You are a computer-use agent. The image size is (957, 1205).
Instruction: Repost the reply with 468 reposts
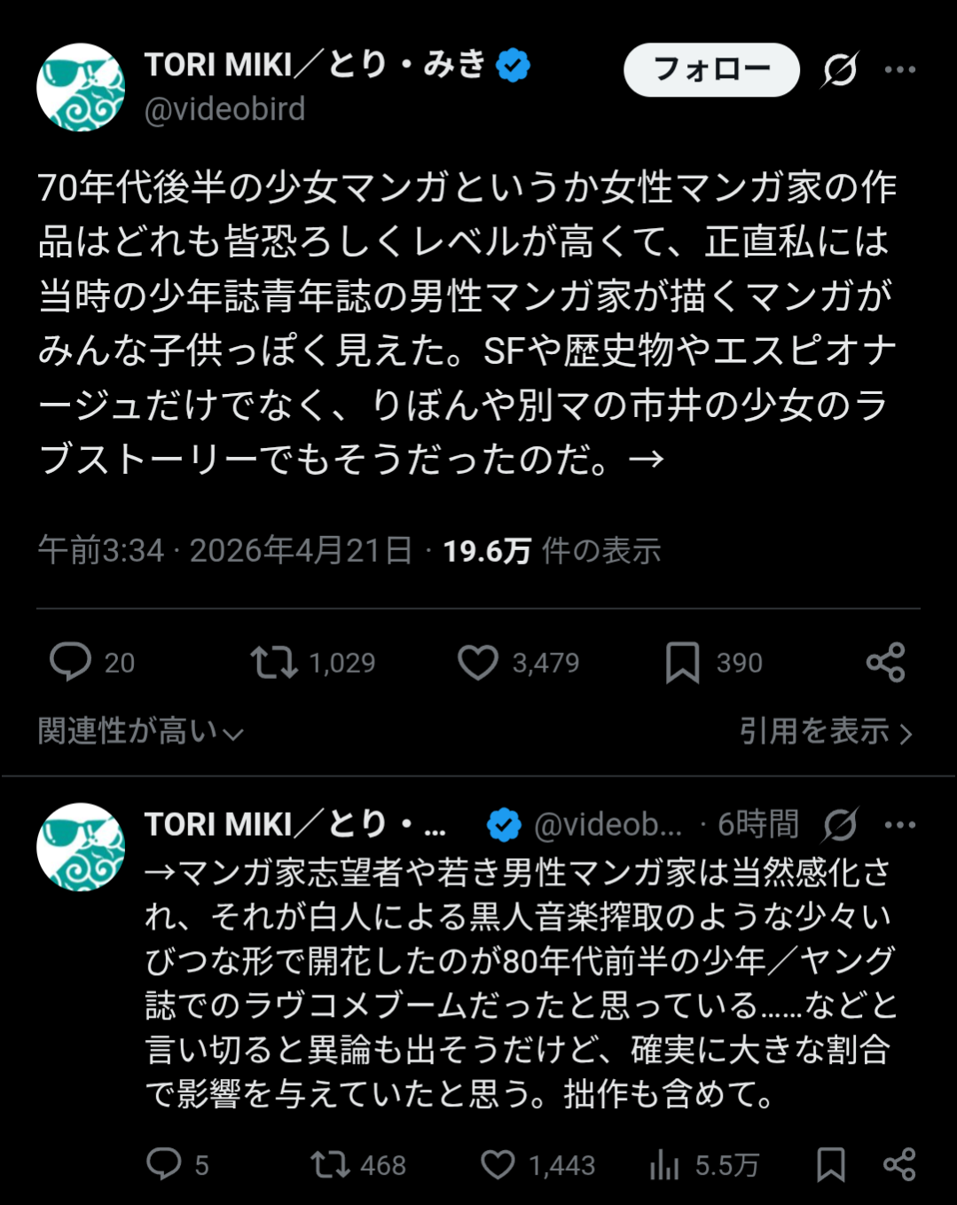tap(330, 1164)
